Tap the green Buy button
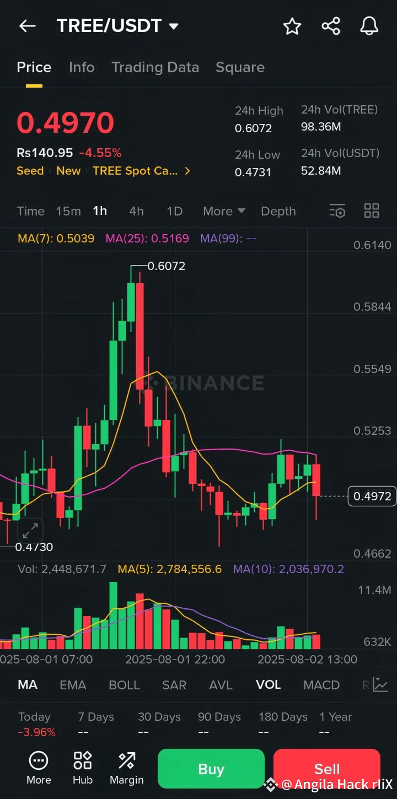The image size is (397, 799). (x=211, y=769)
